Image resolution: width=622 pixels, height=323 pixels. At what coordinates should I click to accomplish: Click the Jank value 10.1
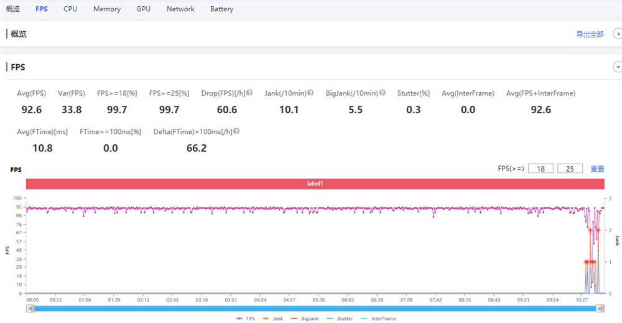click(x=289, y=110)
